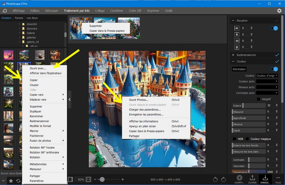This screenshot has height=185, width=285.
Task: Switch to the Collage tab
Action: 100,11
